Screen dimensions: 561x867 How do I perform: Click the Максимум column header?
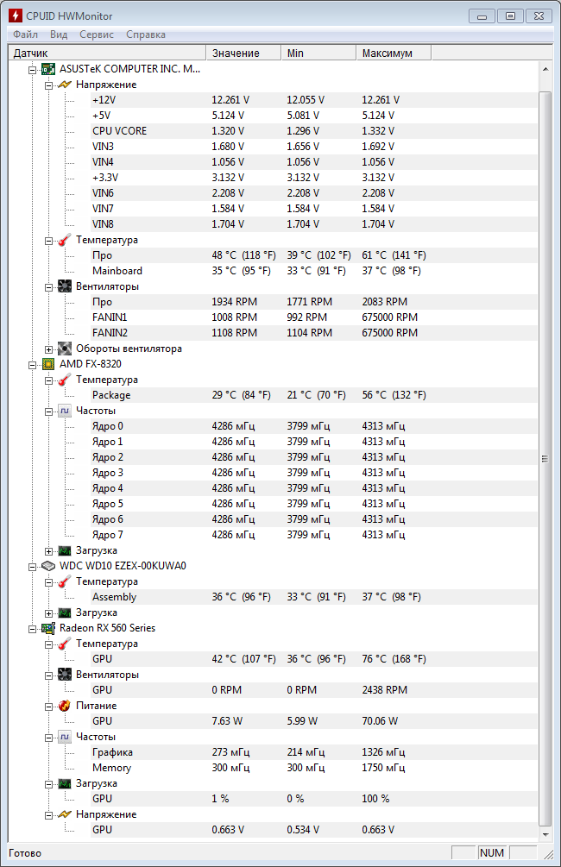pyautogui.click(x=394, y=53)
